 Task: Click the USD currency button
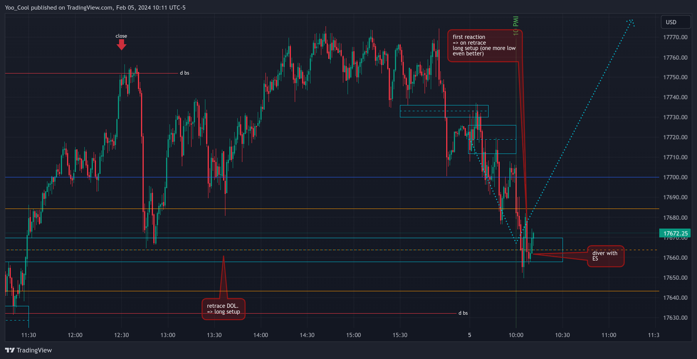[x=675, y=22]
